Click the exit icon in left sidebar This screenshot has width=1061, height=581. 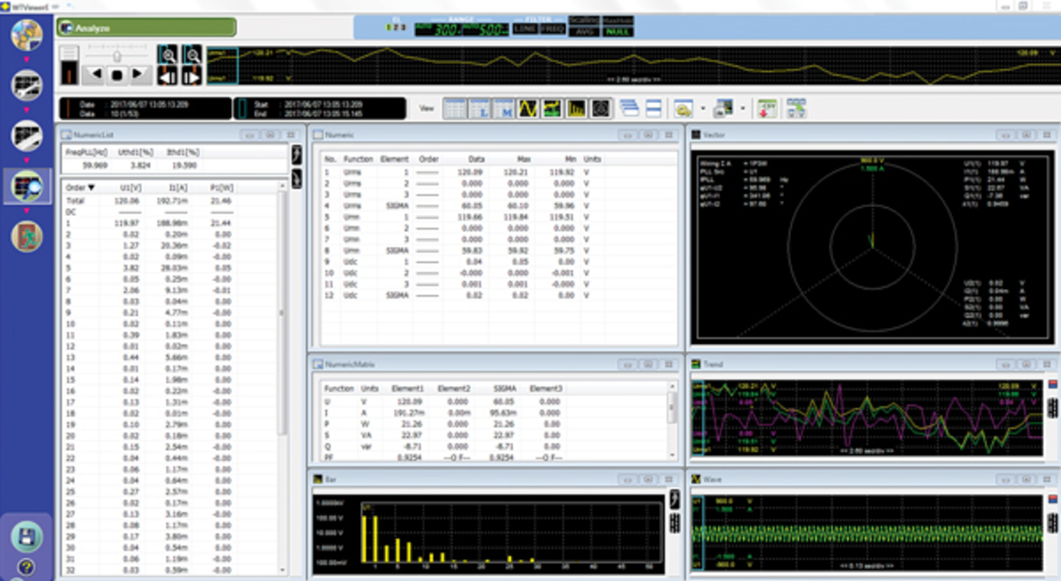pyautogui.click(x=27, y=237)
